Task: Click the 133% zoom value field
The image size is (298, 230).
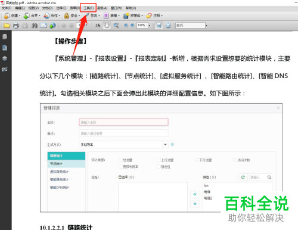Action: click(x=142, y=26)
